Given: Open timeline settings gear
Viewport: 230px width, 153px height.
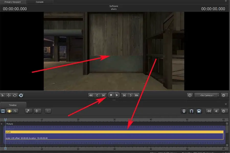Looking at the screenshot, I should [x=223, y=111].
